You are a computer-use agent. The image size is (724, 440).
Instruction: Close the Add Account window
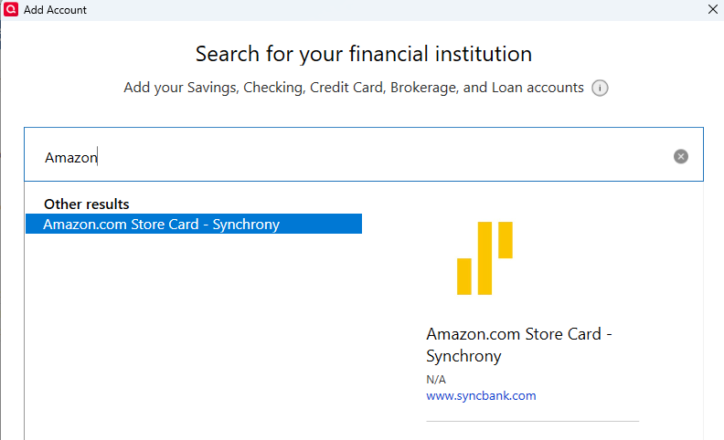point(712,9)
